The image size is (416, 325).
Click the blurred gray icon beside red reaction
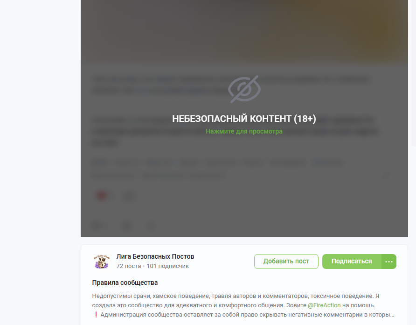click(x=130, y=196)
